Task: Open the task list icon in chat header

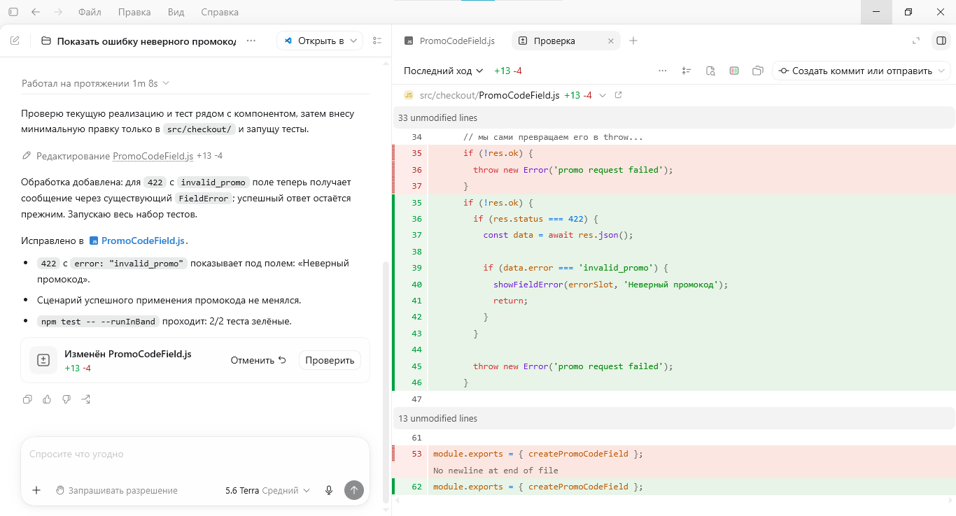Action: (378, 41)
